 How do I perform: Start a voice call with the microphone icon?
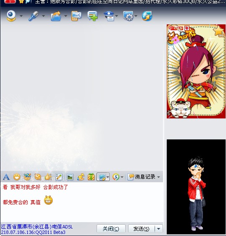(x=34, y=16)
